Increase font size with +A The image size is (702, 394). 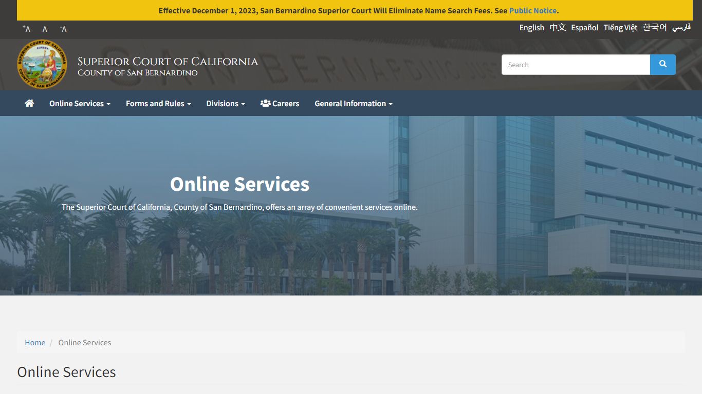coord(26,29)
